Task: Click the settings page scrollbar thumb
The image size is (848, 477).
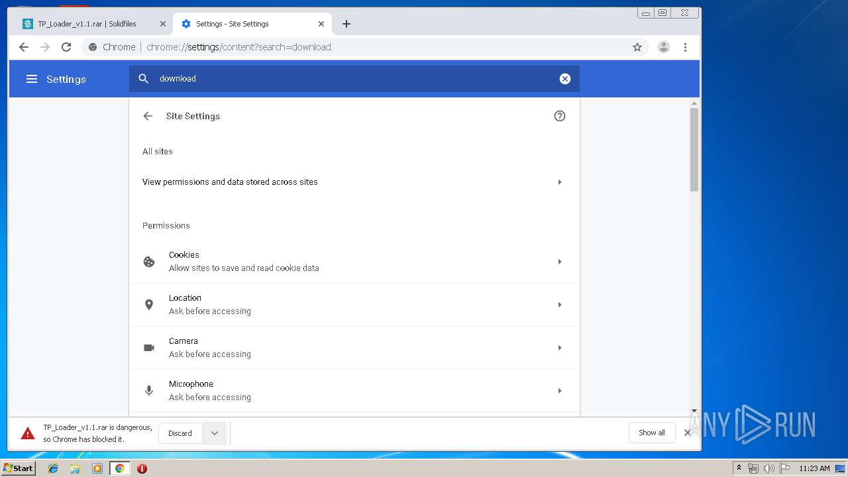Action: pyautogui.click(x=694, y=150)
